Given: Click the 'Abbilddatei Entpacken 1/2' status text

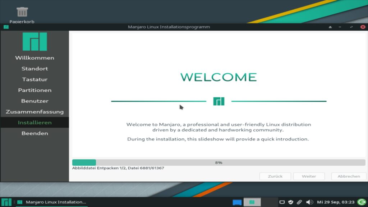Looking at the screenshot, I should tap(118, 168).
